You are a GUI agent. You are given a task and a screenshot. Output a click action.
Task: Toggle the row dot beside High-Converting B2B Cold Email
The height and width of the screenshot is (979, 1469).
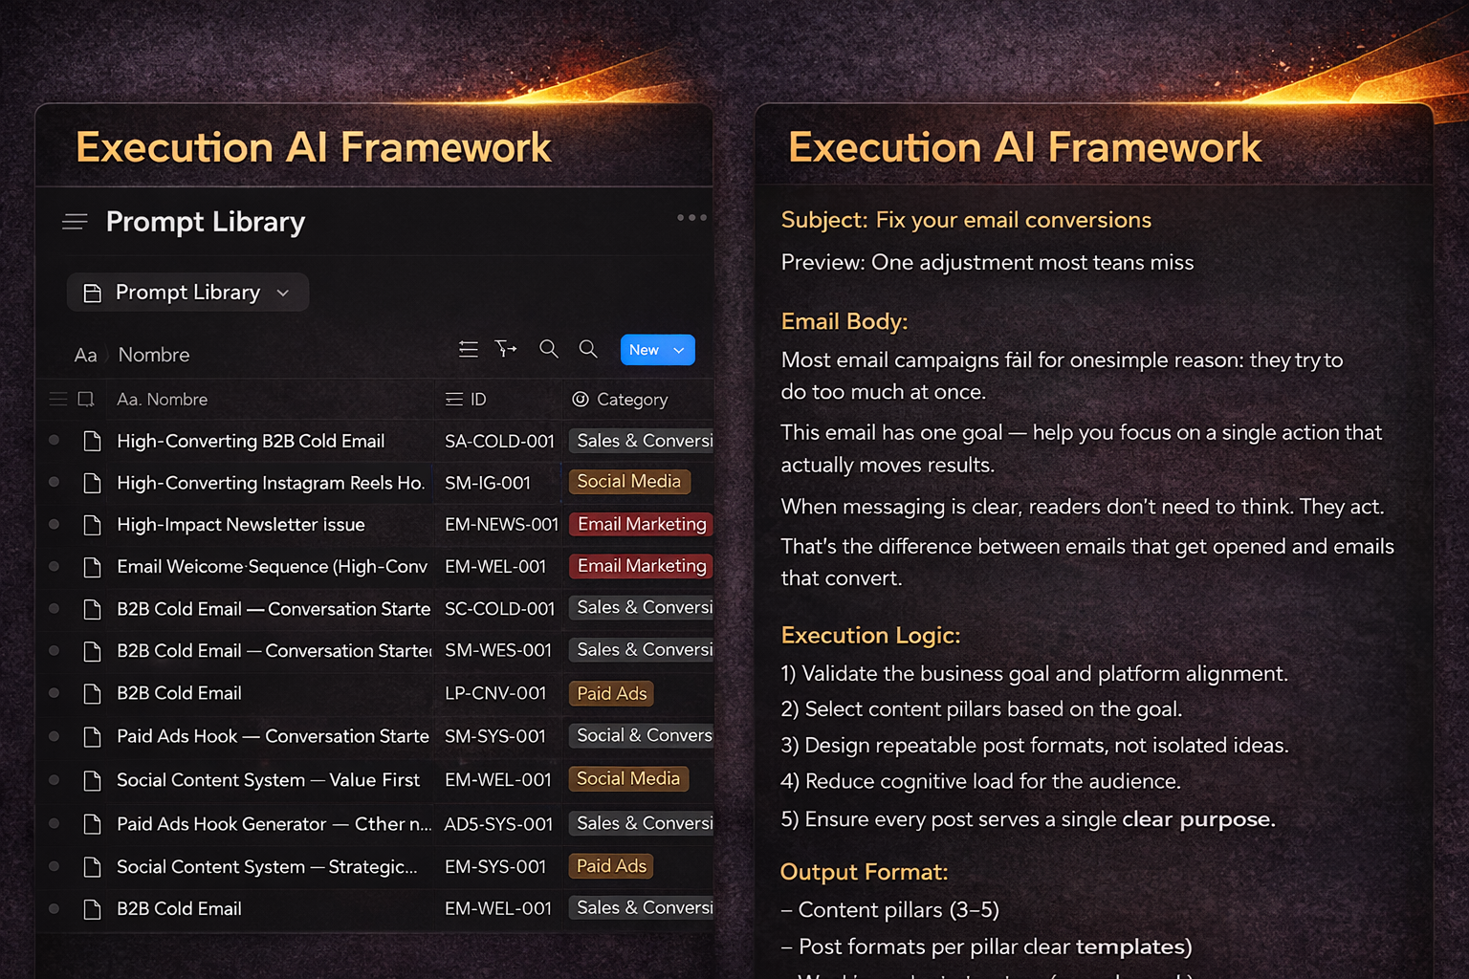pos(54,440)
